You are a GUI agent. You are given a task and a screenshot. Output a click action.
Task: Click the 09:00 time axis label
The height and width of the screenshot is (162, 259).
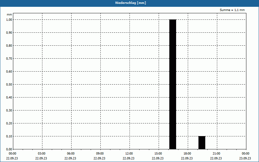100,154
